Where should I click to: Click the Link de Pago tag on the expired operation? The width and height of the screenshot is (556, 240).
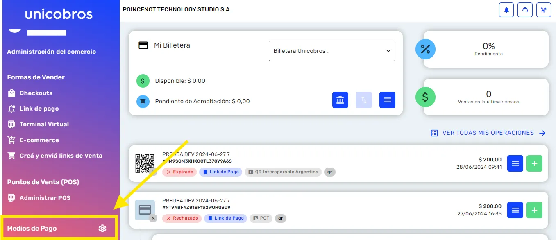221,172
